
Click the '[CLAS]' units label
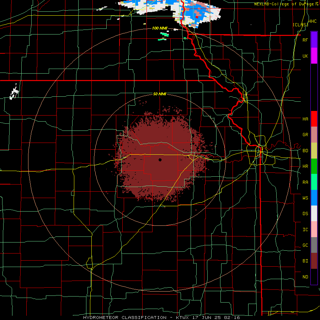[x=300, y=25]
